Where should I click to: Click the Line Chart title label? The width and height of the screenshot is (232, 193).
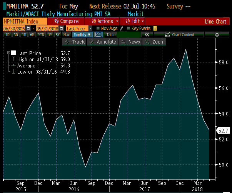point(215,22)
